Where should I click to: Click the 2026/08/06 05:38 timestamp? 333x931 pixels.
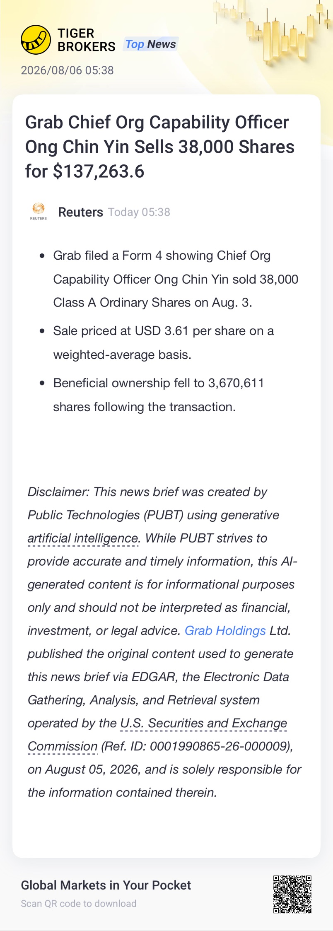(67, 70)
